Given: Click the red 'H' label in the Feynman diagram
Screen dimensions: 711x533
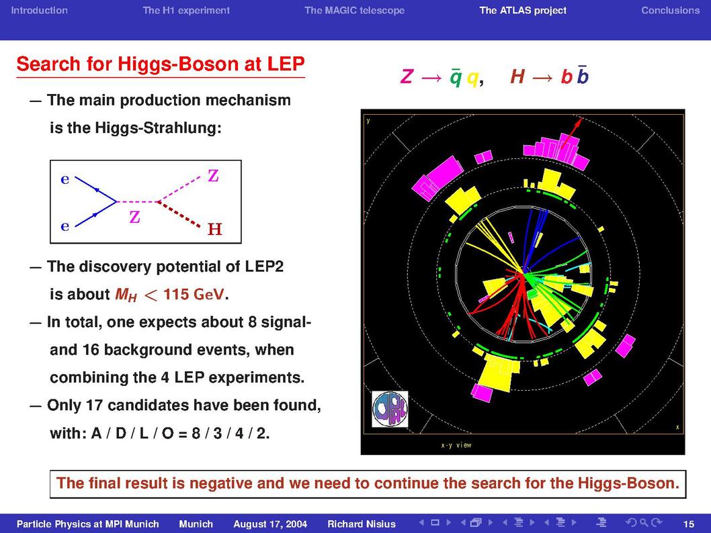Looking at the screenshot, I should (214, 229).
